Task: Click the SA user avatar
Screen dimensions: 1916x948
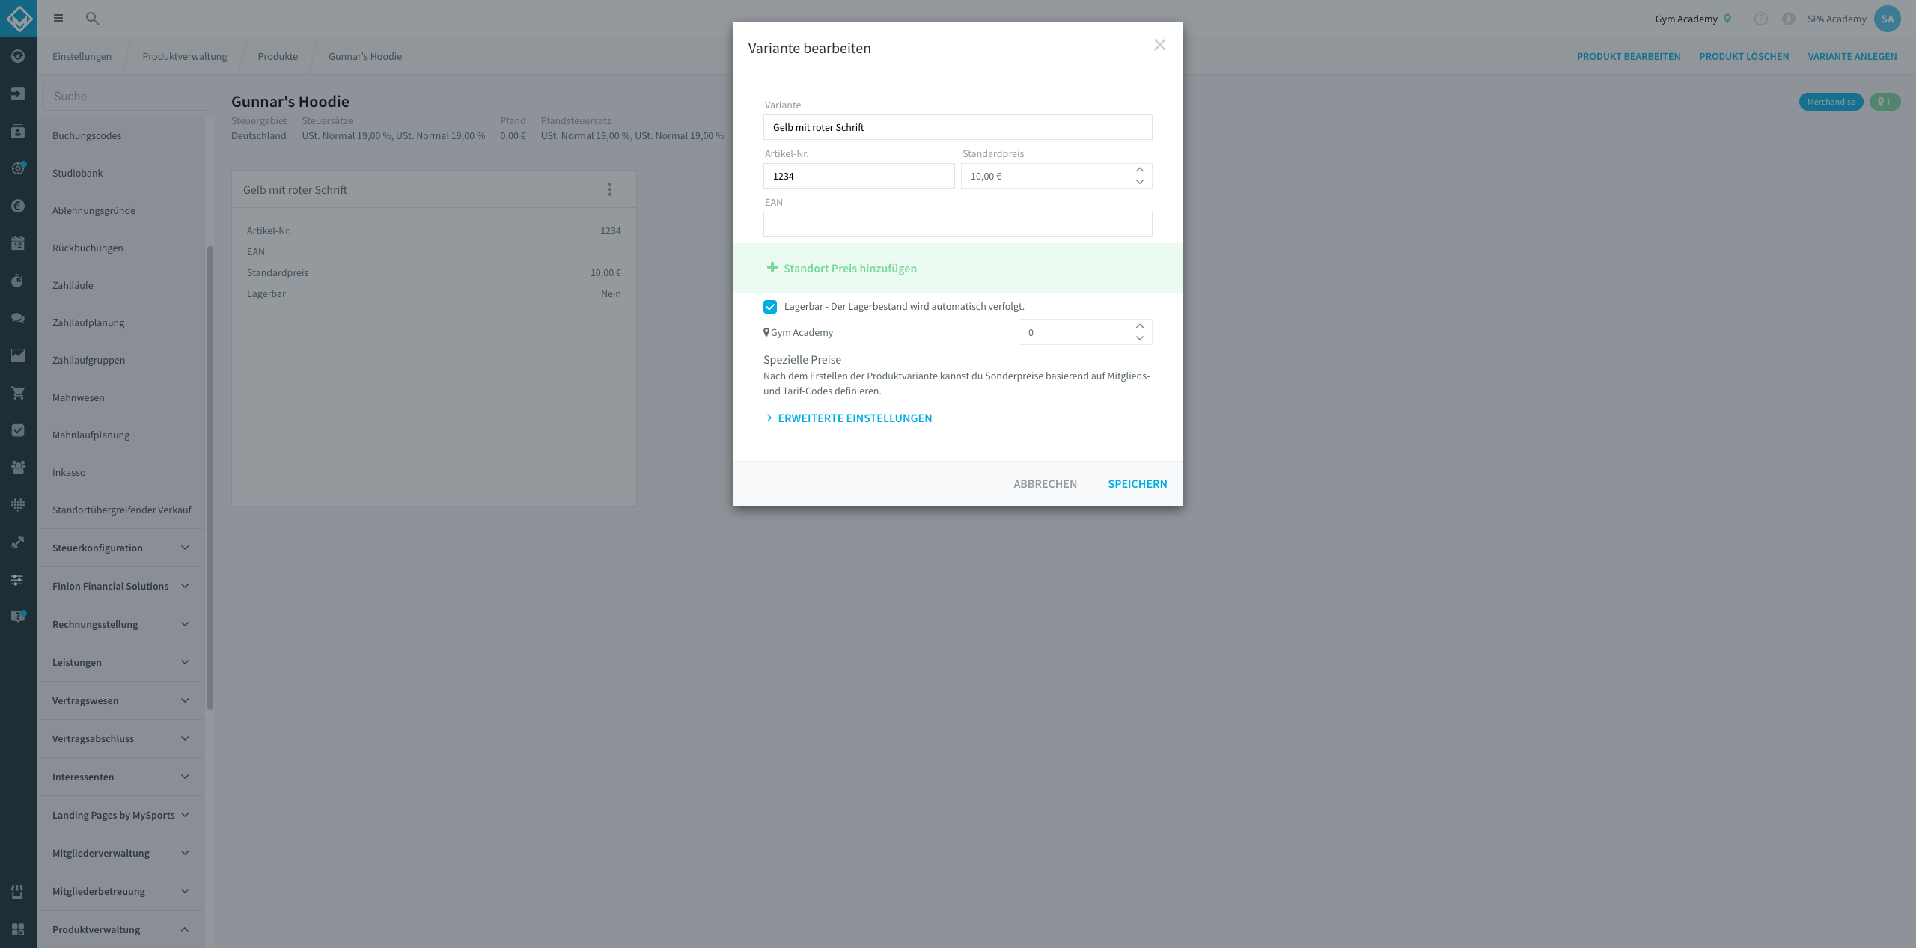Action: click(1888, 19)
